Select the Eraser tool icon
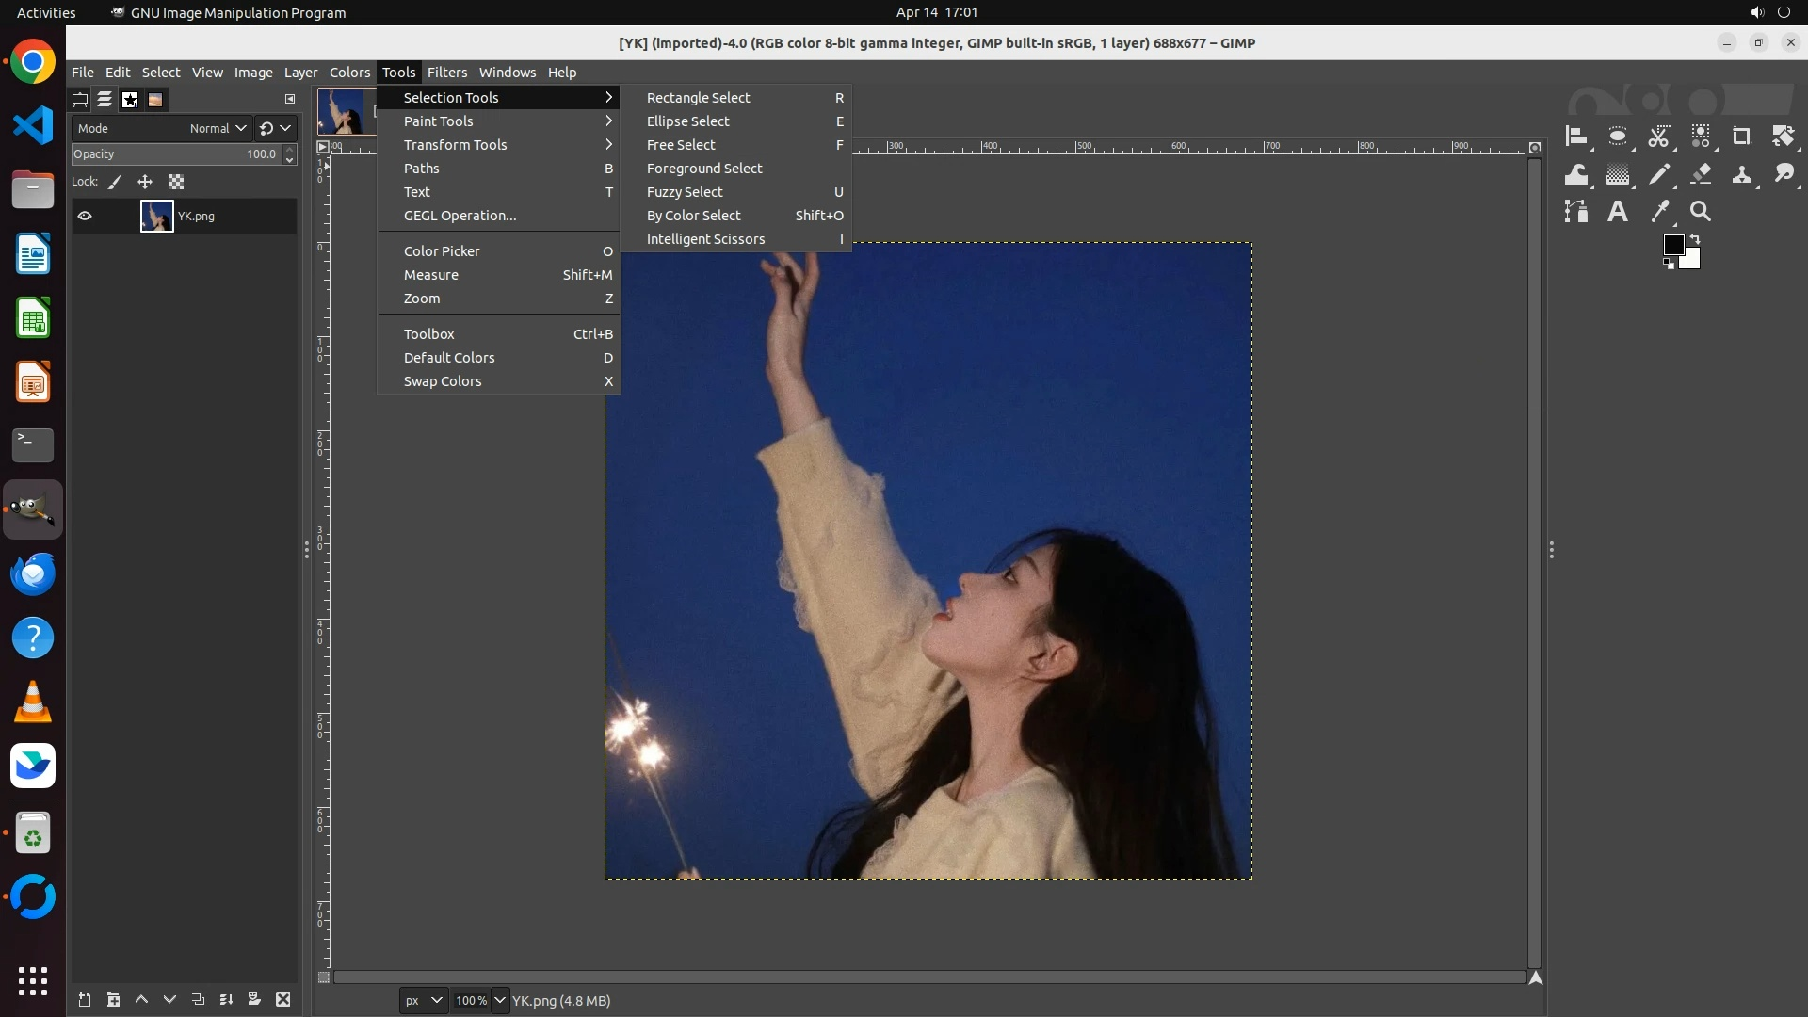Viewport: 1808px width, 1017px height. coord(1701,174)
